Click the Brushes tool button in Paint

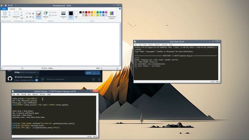point(39,15)
